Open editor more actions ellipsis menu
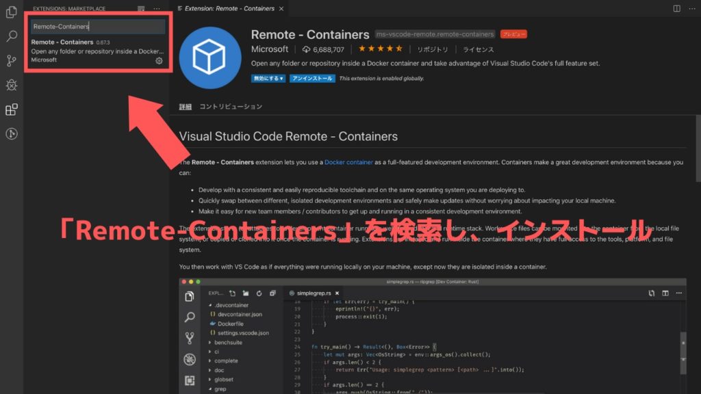The height and width of the screenshot is (394, 701). click(x=692, y=8)
